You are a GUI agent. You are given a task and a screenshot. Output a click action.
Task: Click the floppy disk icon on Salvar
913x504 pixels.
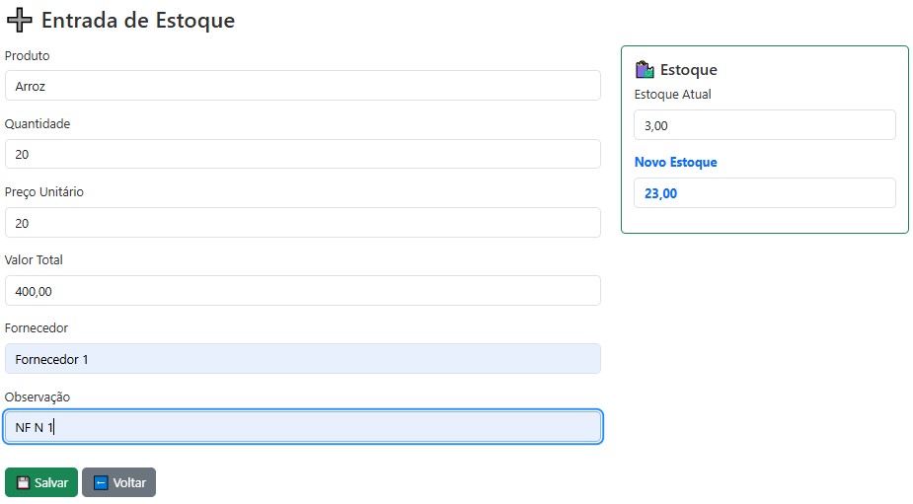click(x=24, y=483)
